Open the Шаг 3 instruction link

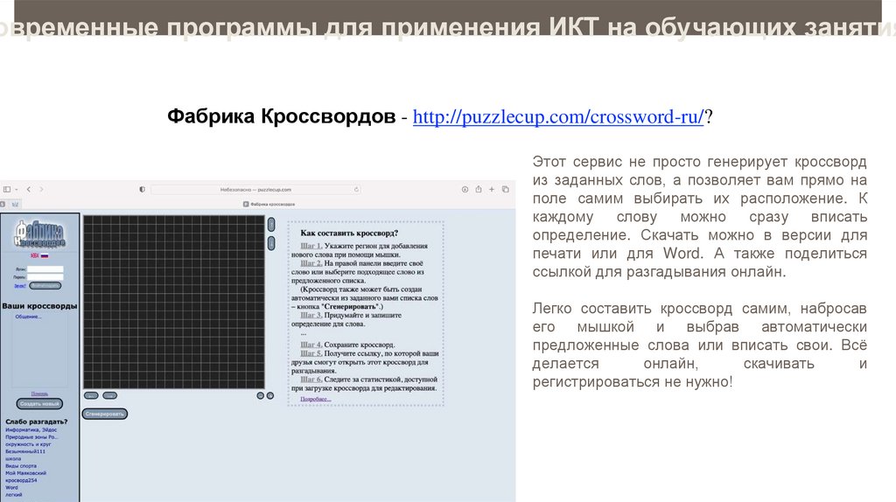311,315
